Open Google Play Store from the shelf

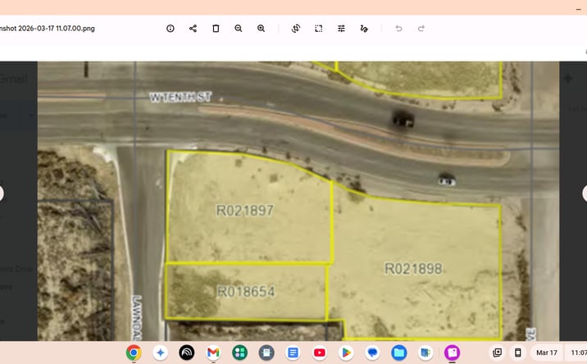click(346, 353)
